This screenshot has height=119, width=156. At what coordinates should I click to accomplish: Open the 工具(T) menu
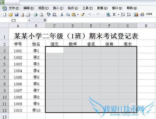(x=88, y=8)
